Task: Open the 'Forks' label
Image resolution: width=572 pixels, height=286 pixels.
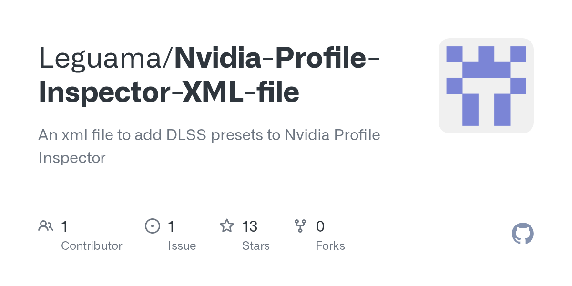Action: pyautogui.click(x=330, y=246)
